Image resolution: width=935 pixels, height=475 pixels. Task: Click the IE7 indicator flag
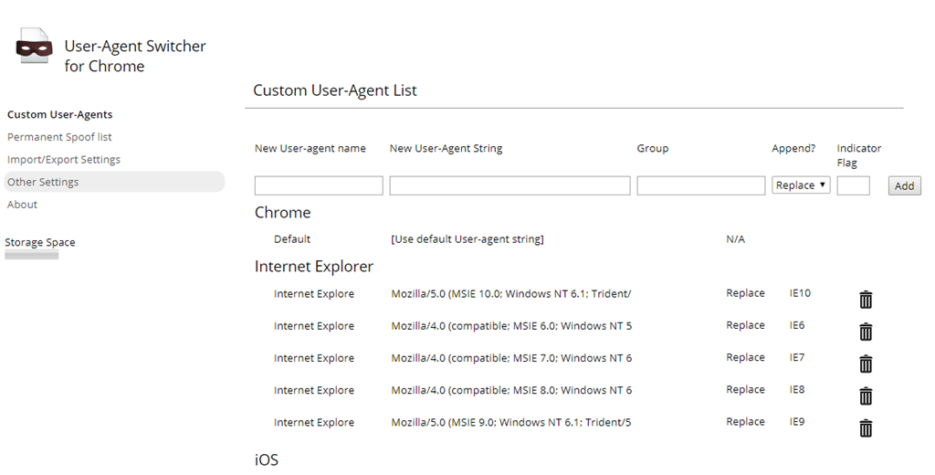tap(797, 357)
